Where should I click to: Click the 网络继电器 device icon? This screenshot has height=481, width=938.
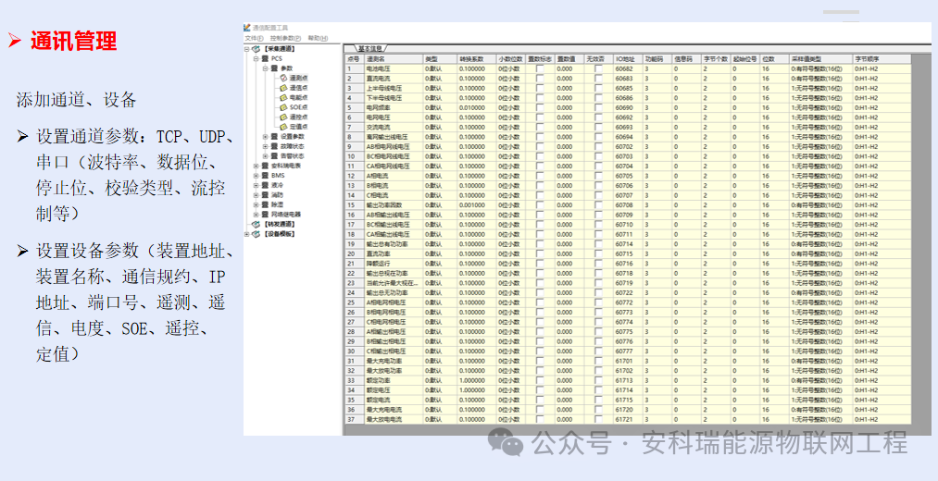pyautogui.click(x=265, y=214)
